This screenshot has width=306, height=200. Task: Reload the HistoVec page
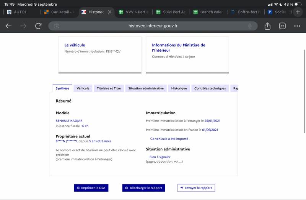[38, 26]
